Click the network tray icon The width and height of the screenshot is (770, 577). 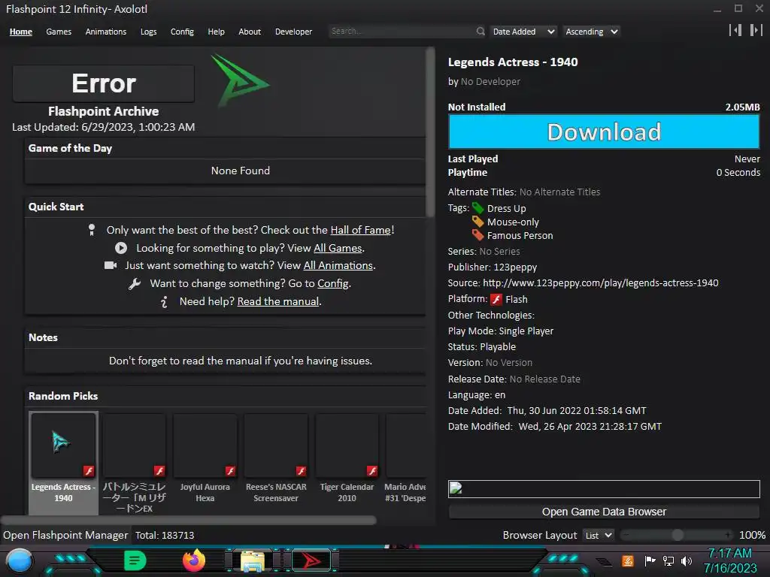(x=668, y=560)
